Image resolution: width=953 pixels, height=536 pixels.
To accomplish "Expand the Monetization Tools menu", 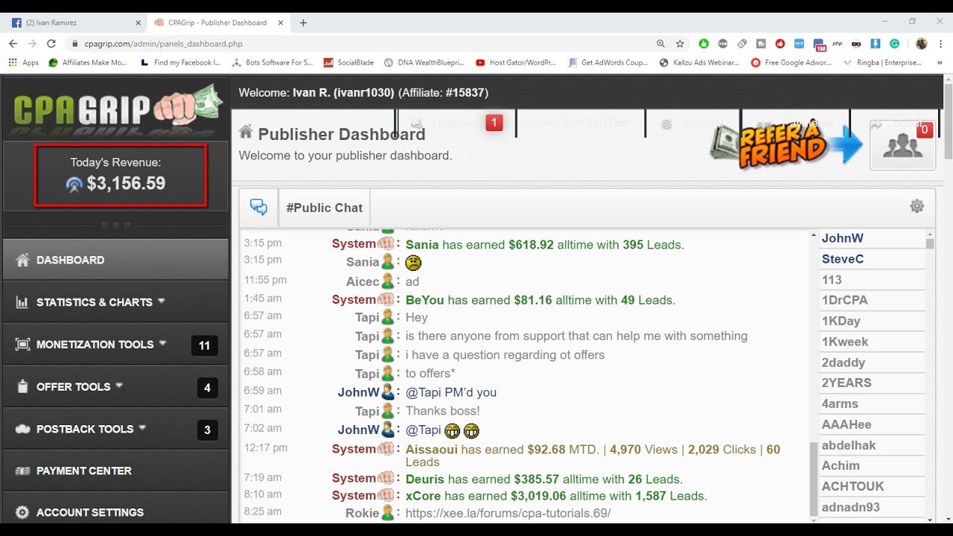I will click(115, 345).
